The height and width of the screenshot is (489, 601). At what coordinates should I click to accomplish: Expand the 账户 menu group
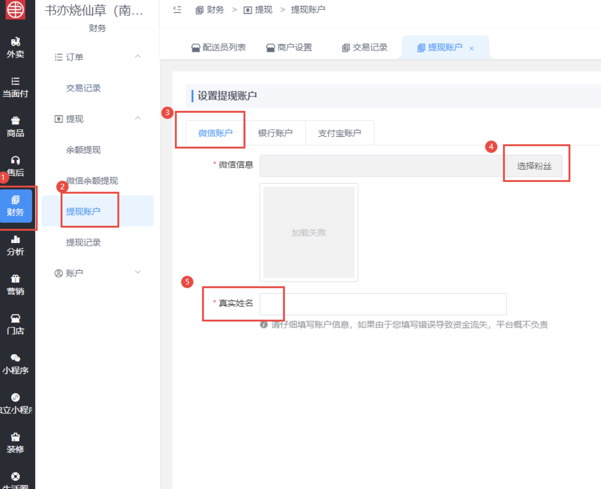[137, 272]
